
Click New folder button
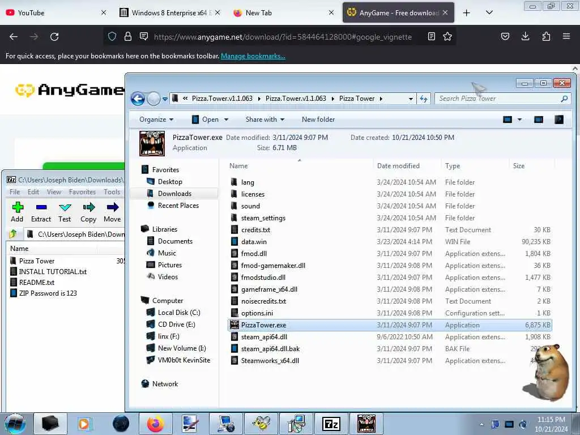click(x=318, y=120)
